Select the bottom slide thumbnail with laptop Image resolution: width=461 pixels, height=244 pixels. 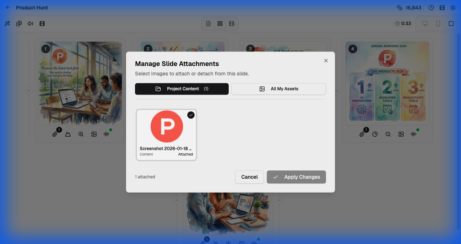pos(228,214)
